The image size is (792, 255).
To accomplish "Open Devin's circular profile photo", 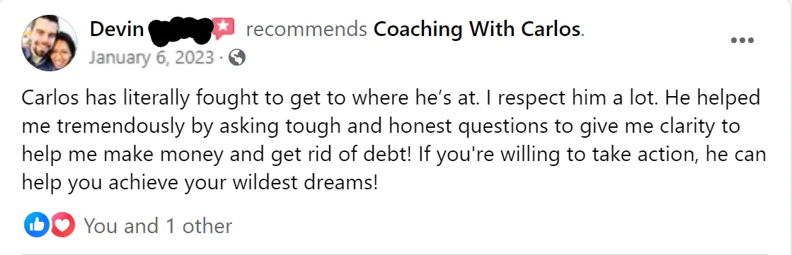I will pyautogui.click(x=50, y=43).
